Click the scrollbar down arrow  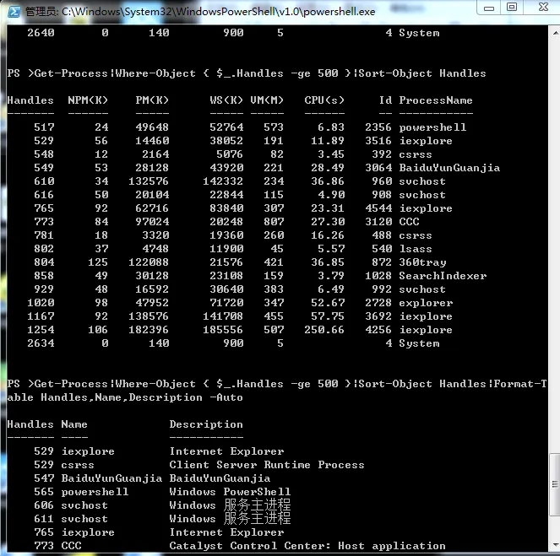tap(556, 544)
